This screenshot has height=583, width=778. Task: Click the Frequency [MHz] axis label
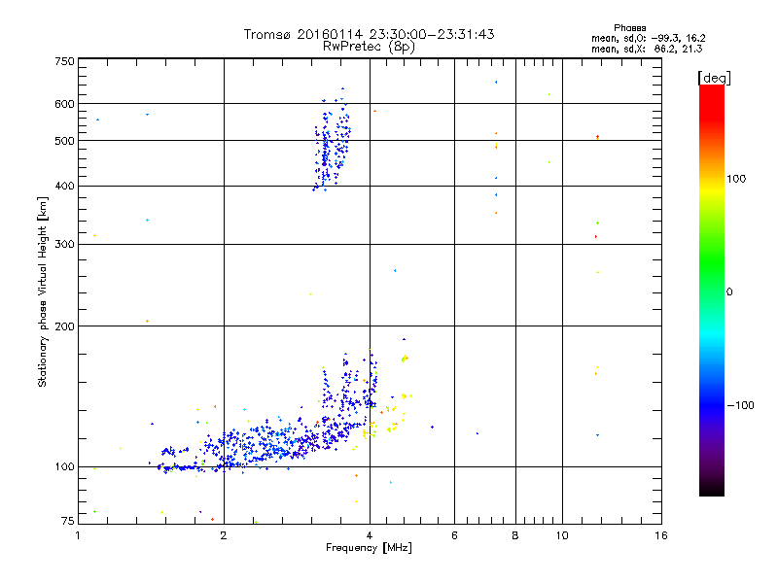(369, 548)
